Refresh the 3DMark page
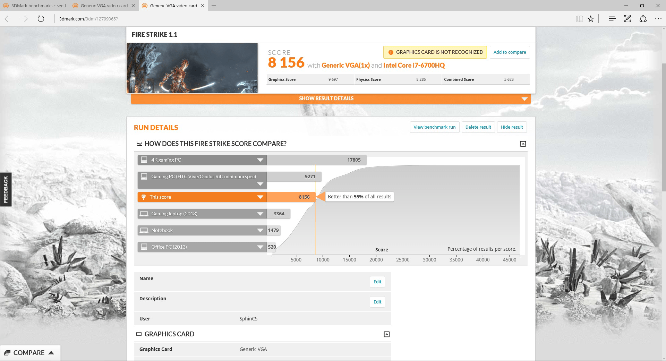The height and width of the screenshot is (361, 666). pyautogui.click(x=41, y=19)
